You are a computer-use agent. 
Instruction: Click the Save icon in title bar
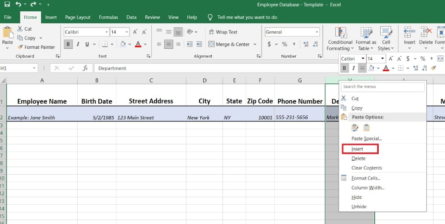(x=7, y=5)
